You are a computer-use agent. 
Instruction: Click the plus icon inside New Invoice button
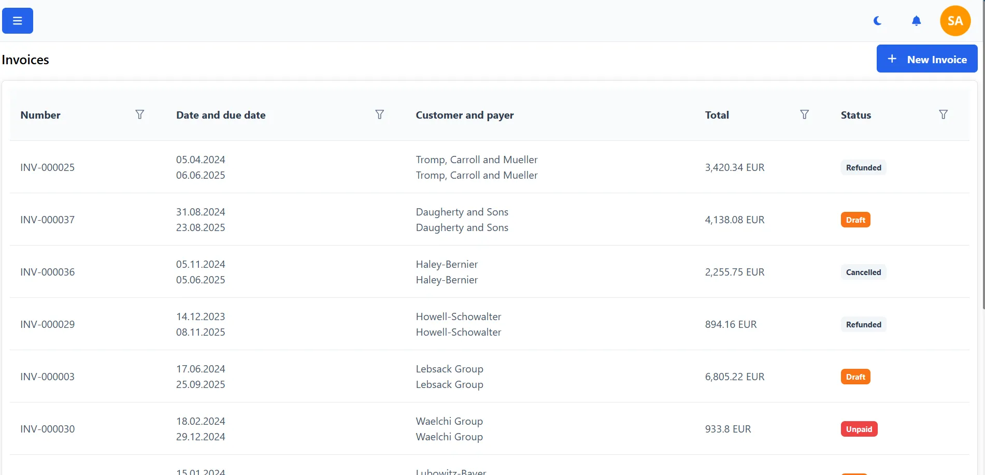[x=892, y=59]
